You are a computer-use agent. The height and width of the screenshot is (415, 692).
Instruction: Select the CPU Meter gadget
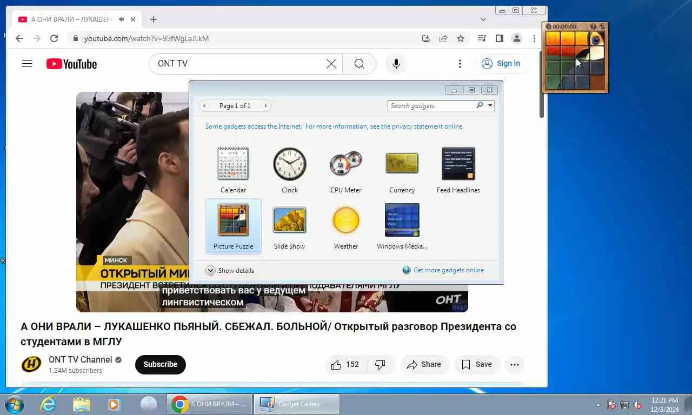click(x=345, y=170)
